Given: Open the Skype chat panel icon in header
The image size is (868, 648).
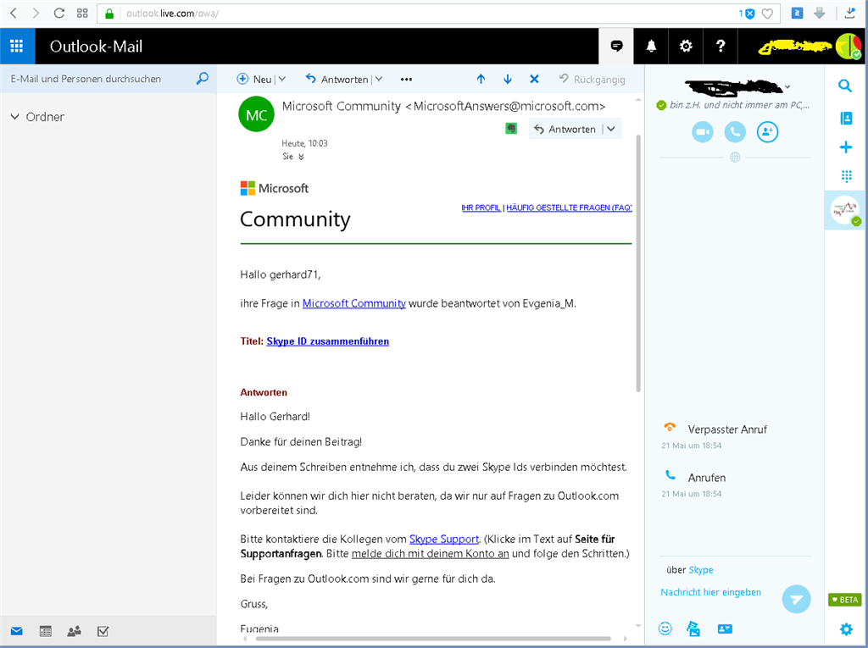Looking at the screenshot, I should pos(616,46).
